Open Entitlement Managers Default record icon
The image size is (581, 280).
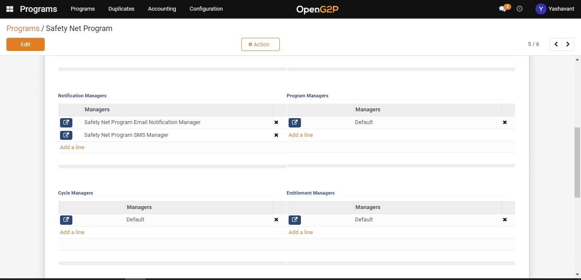pyautogui.click(x=295, y=220)
